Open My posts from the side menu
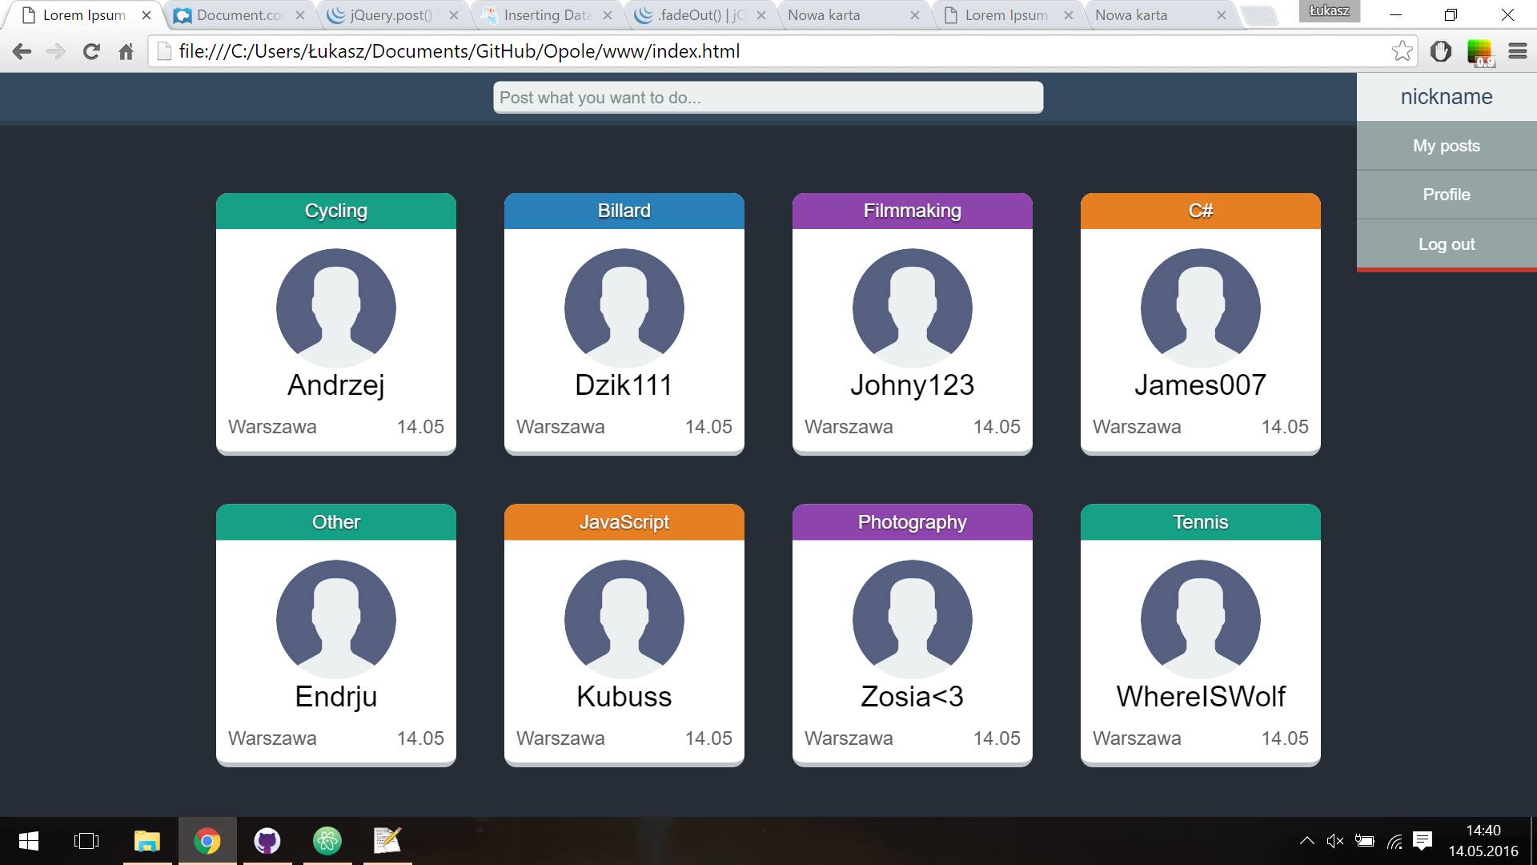Screen dimensions: 1537x865 click(1446, 146)
